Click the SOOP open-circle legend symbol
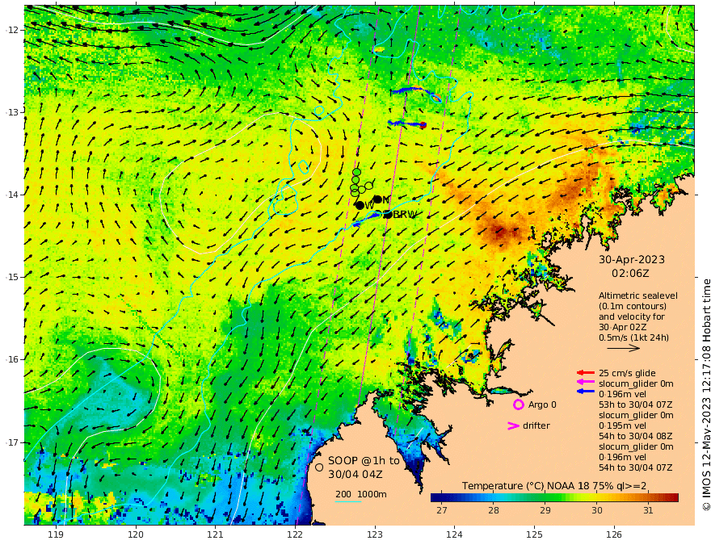Screen dimensions: 711x549 coord(319,467)
